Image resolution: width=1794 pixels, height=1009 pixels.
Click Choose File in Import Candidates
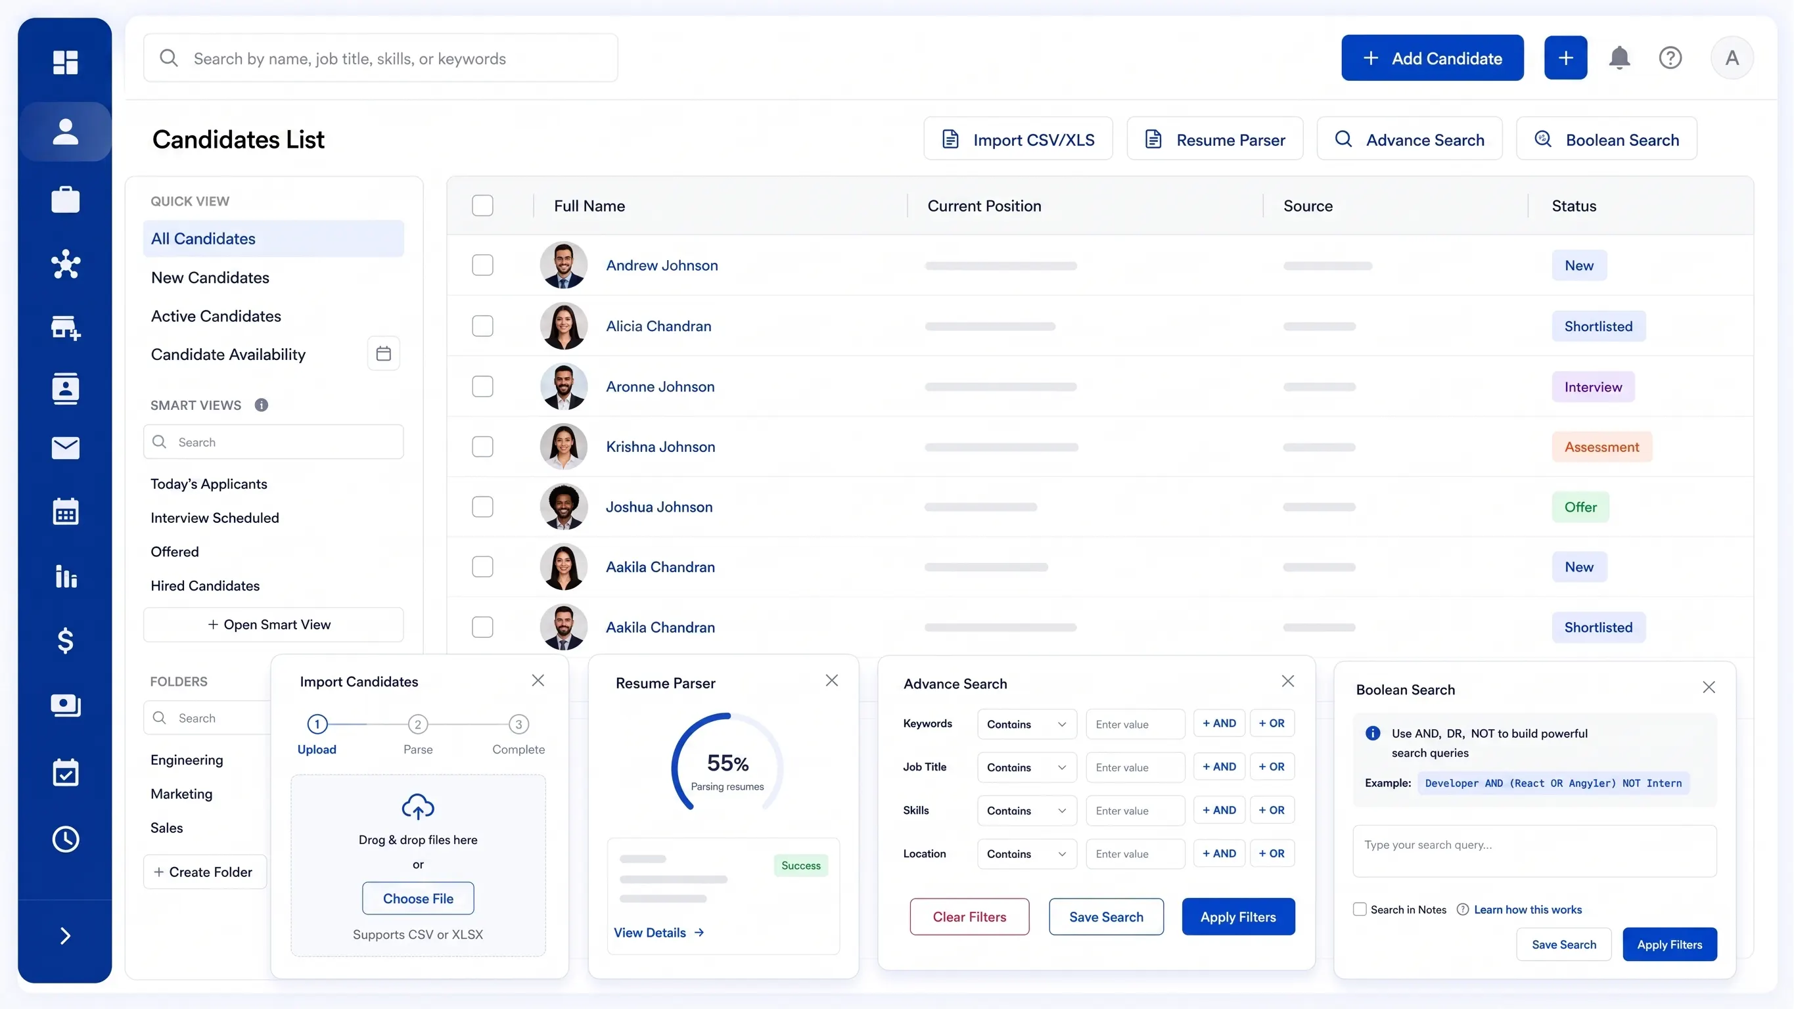pyautogui.click(x=418, y=898)
